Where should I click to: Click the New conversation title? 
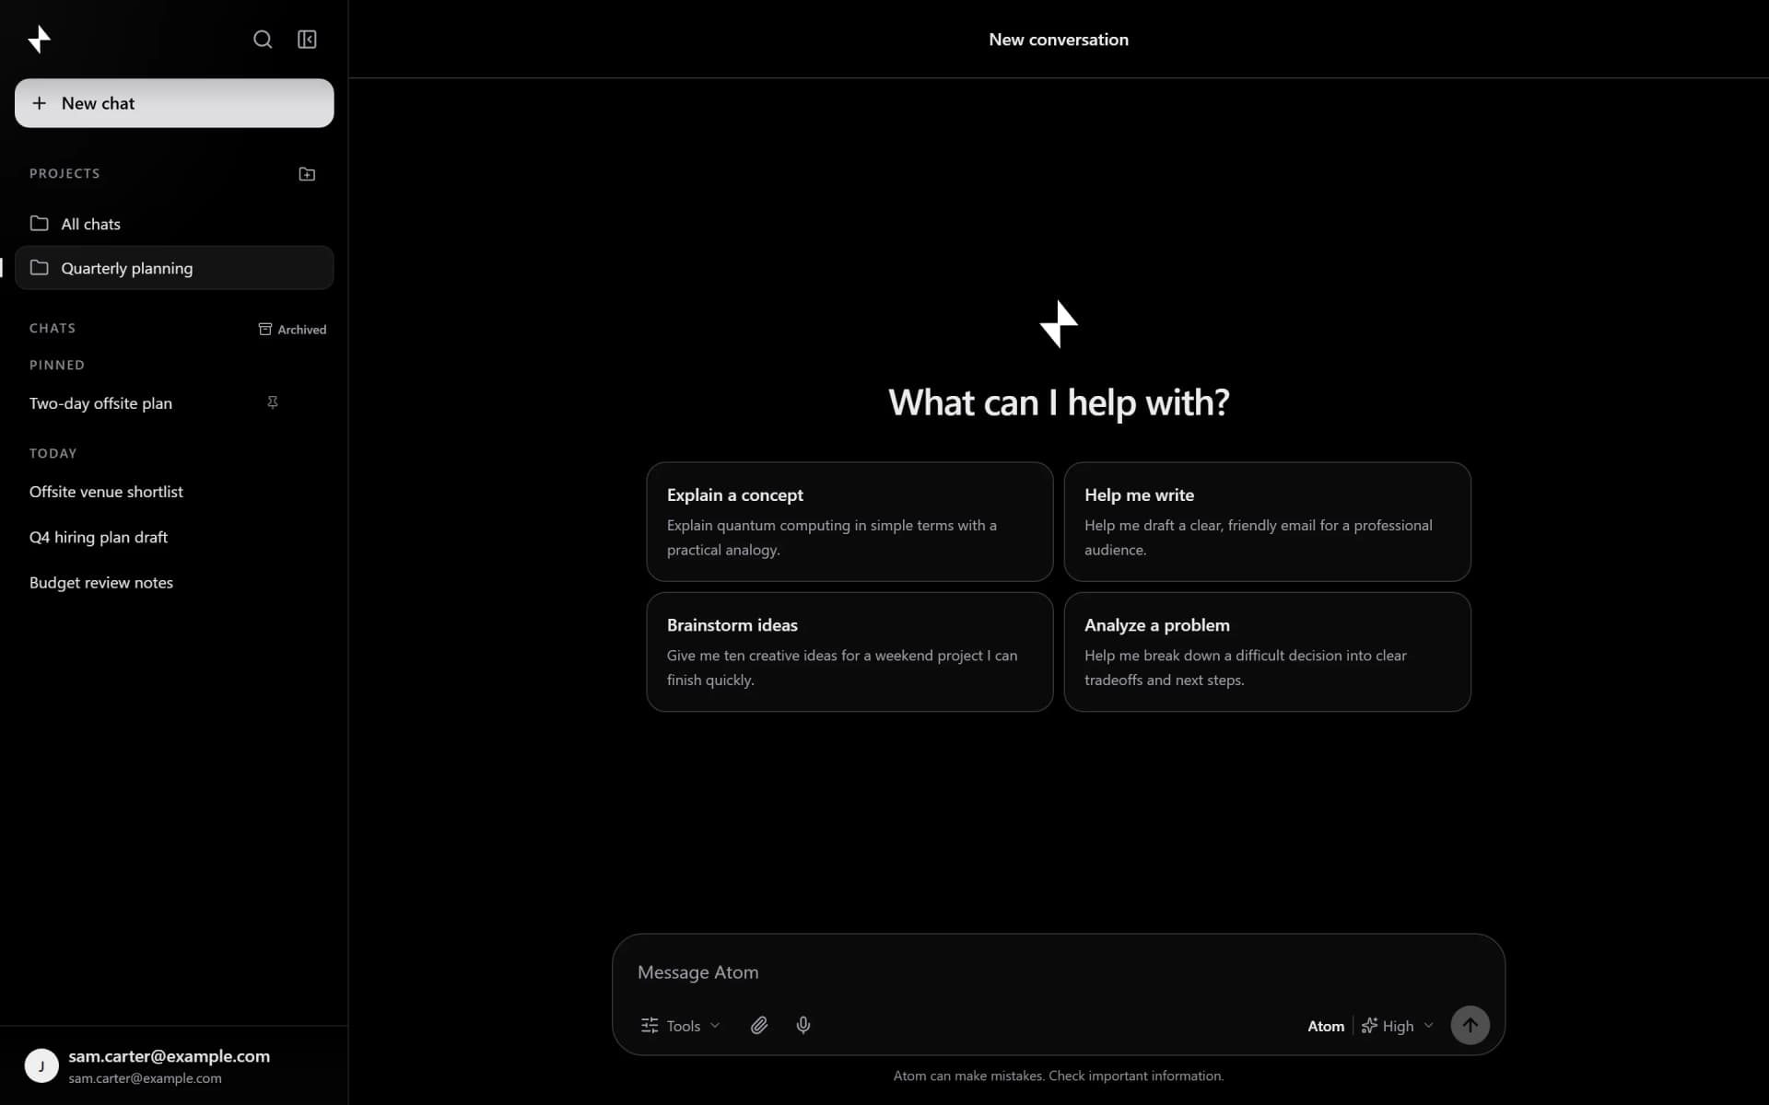click(x=1059, y=40)
